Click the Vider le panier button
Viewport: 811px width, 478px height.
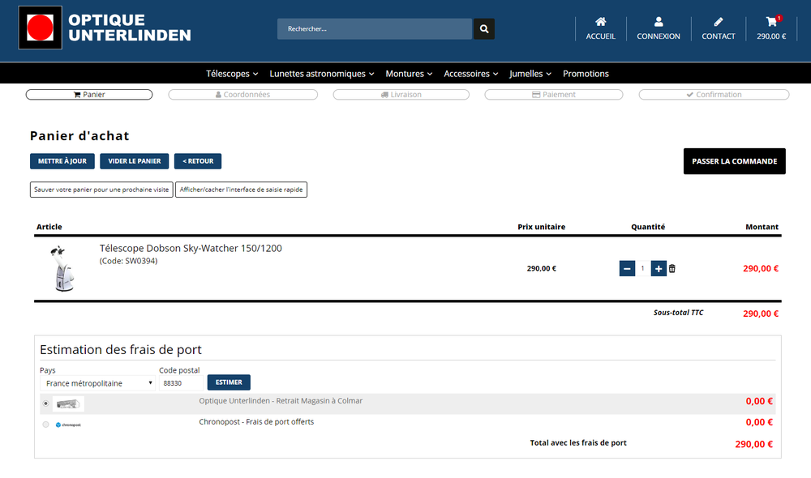coord(135,161)
